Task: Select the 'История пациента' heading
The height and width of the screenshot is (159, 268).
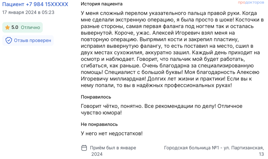Action: 102,4
